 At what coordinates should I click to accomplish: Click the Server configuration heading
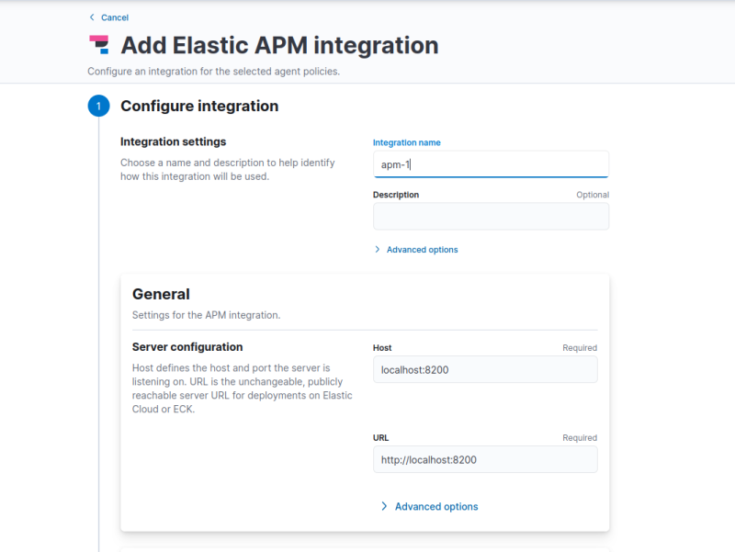[x=187, y=347]
